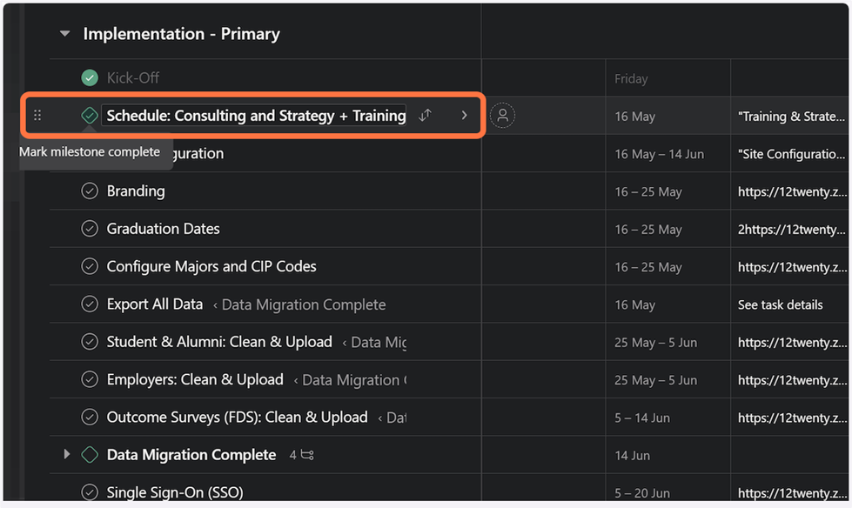Mark Schedule milestone complete via diamond icon
The height and width of the screenshot is (508, 852).
(89, 116)
